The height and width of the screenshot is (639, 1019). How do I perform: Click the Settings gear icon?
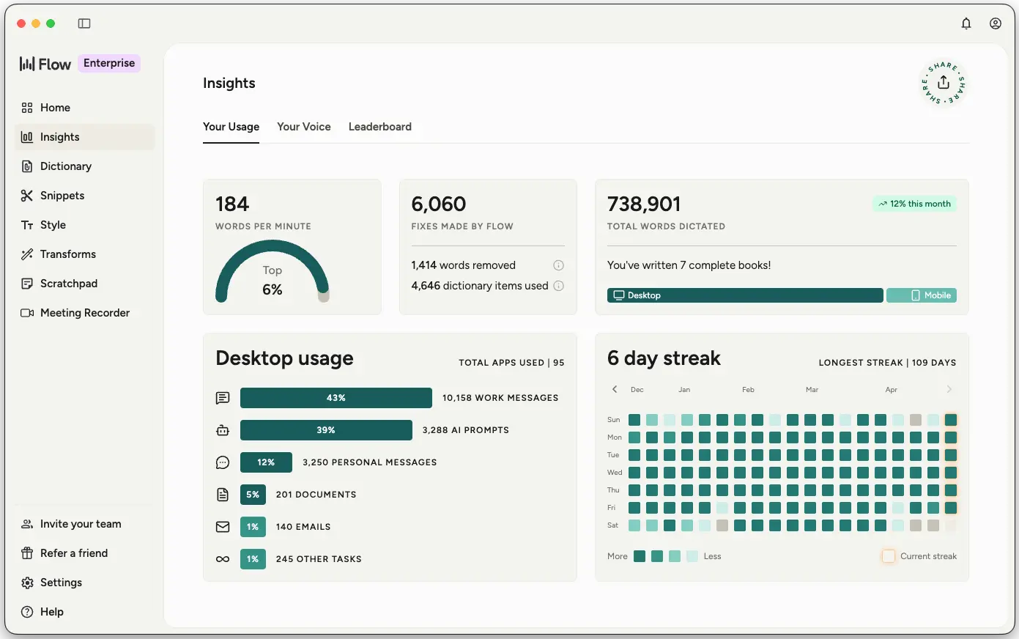[x=27, y=583]
